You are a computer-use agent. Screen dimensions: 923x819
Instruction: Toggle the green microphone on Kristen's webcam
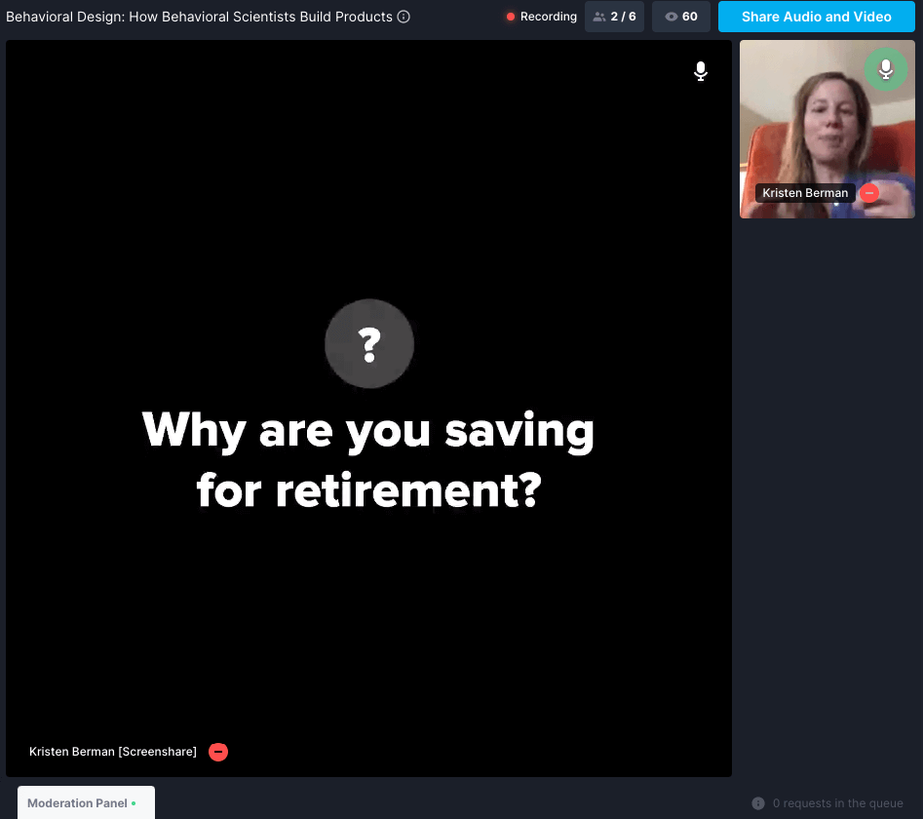[x=885, y=69]
